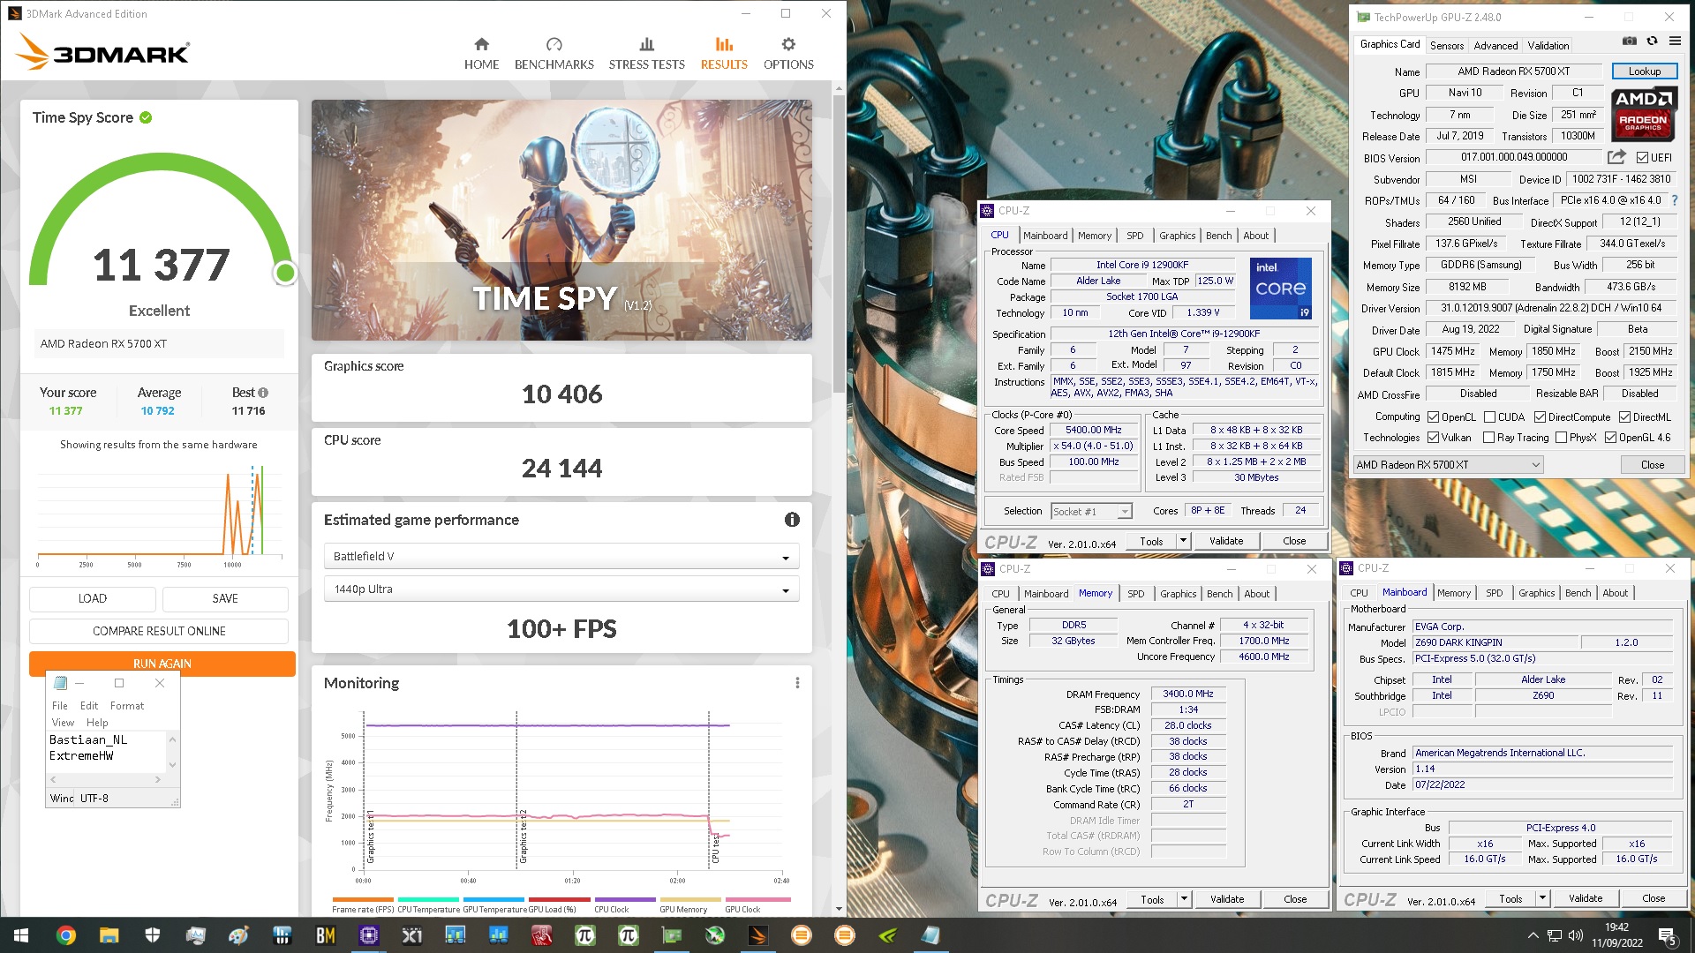Click the Estimated game performance info icon
This screenshot has width=1695, height=953.
[792, 520]
